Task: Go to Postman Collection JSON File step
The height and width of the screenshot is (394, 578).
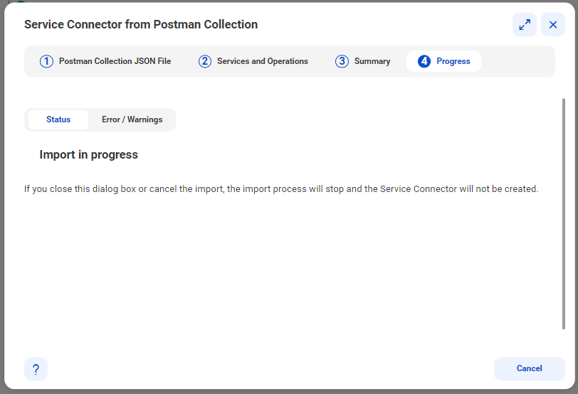Action: tap(105, 61)
